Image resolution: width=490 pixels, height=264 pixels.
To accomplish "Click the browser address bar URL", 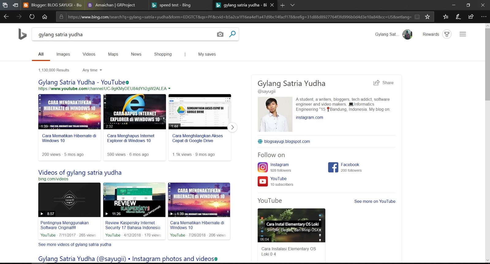I will [x=239, y=17].
